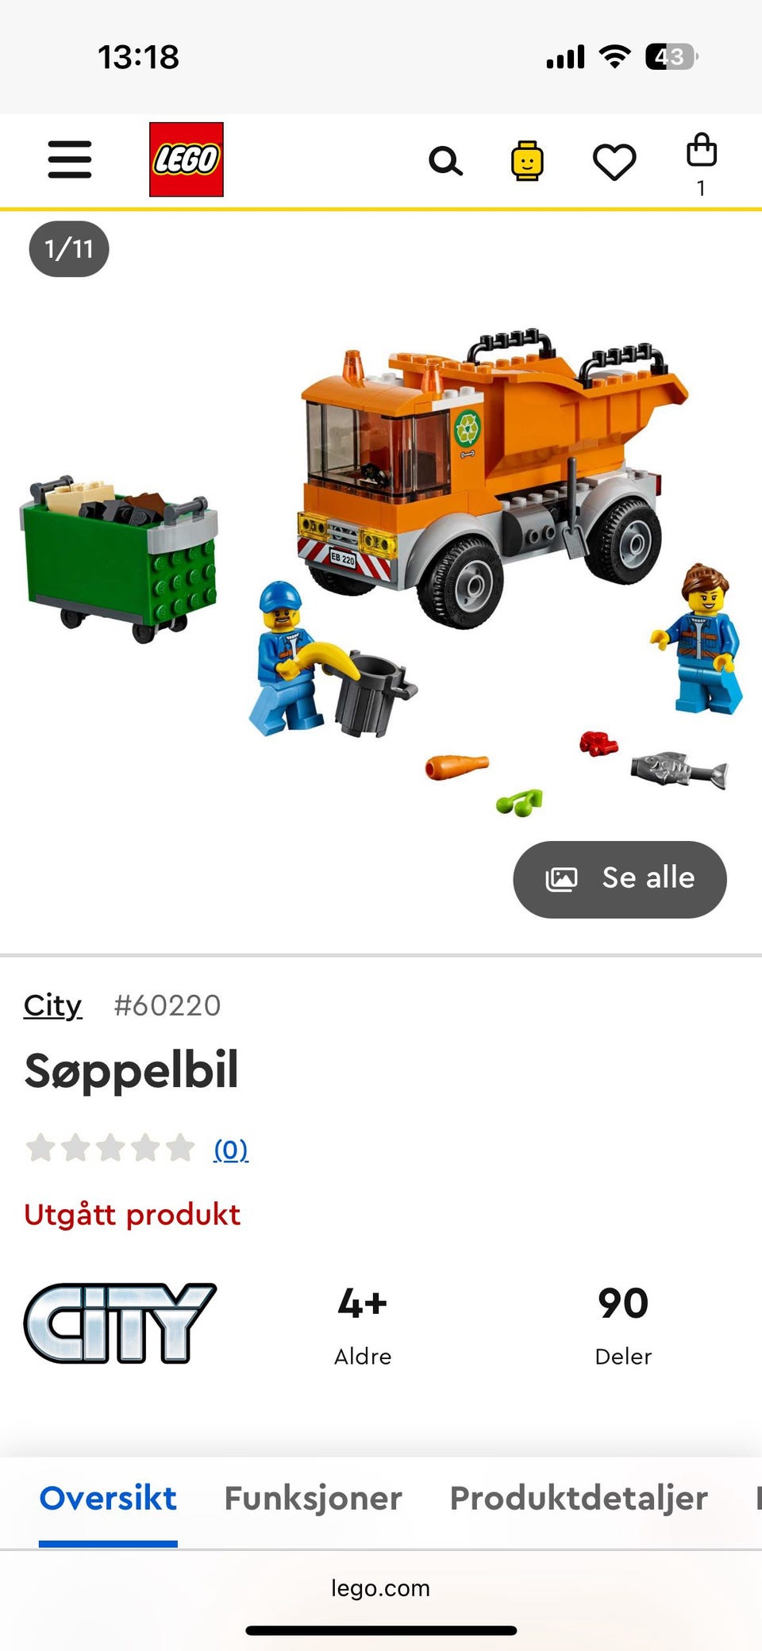Switch to the Produktdetaljer tab
The height and width of the screenshot is (1651, 762).
[579, 1499]
